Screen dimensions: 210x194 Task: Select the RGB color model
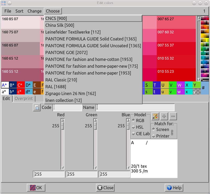click(x=138, y=120)
